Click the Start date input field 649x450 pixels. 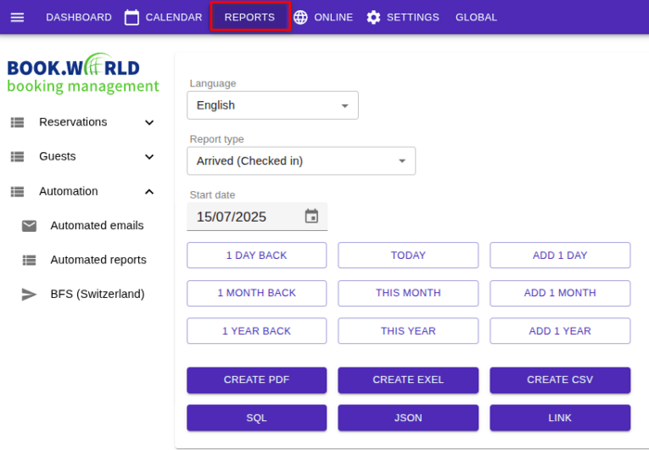point(257,216)
